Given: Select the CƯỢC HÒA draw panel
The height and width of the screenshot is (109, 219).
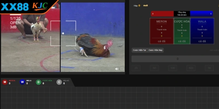Looking at the screenshot, I should point(182,31).
